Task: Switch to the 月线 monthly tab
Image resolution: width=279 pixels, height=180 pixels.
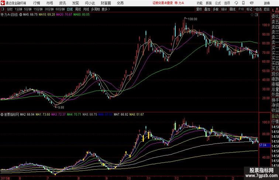Action: click(x=86, y=9)
